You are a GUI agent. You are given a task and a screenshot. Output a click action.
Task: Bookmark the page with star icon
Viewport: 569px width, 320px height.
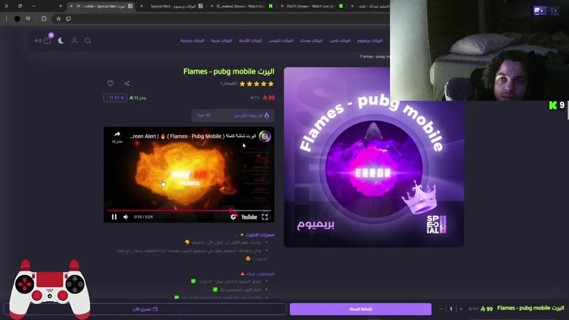coord(58,19)
